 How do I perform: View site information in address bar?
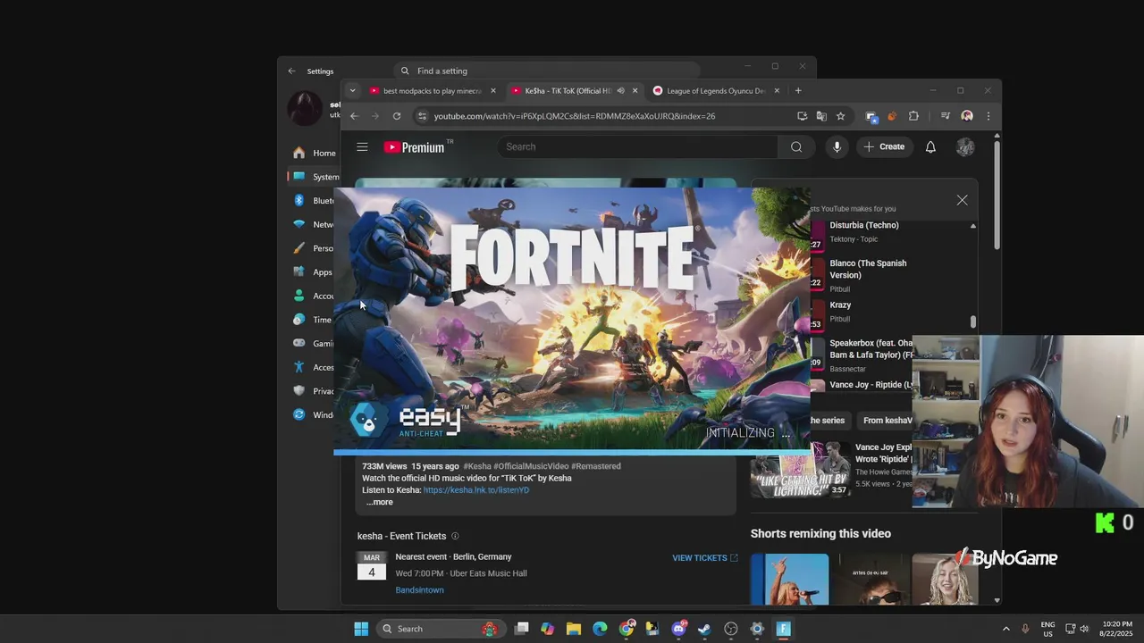[422, 116]
